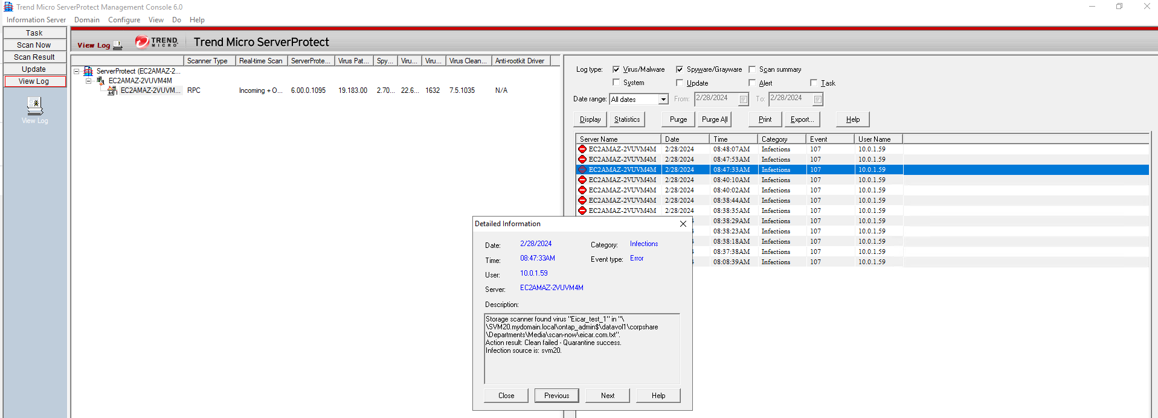This screenshot has height=418, width=1158.
Task: Click the RPC server node icon
Action: coord(112,90)
